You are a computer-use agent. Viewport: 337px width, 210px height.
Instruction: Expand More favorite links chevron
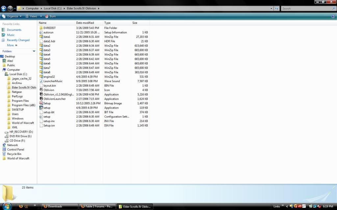[x=16, y=45]
